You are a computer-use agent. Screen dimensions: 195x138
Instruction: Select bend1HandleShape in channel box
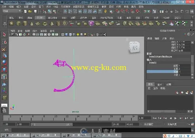tap(160, 56)
